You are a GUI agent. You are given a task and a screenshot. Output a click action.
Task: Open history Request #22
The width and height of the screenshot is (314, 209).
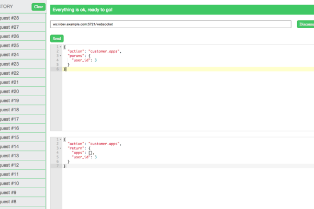[x=23, y=73]
